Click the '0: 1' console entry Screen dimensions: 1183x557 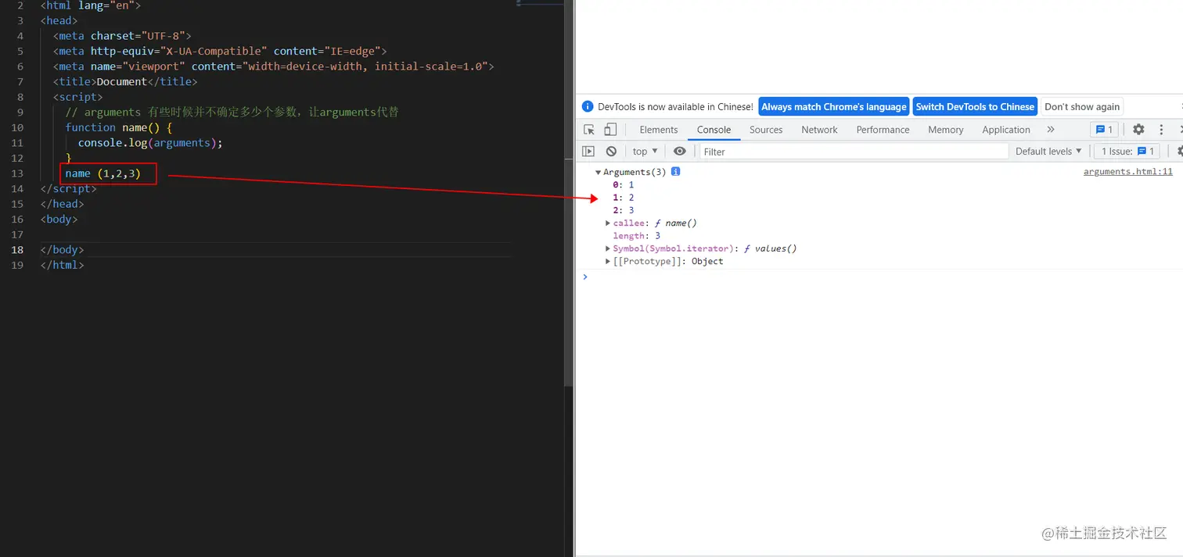pos(624,185)
